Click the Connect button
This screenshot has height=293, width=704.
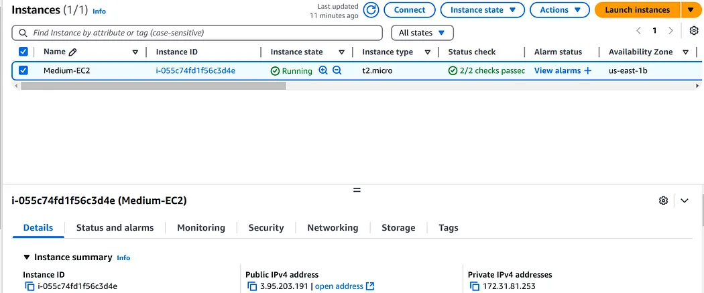click(410, 10)
